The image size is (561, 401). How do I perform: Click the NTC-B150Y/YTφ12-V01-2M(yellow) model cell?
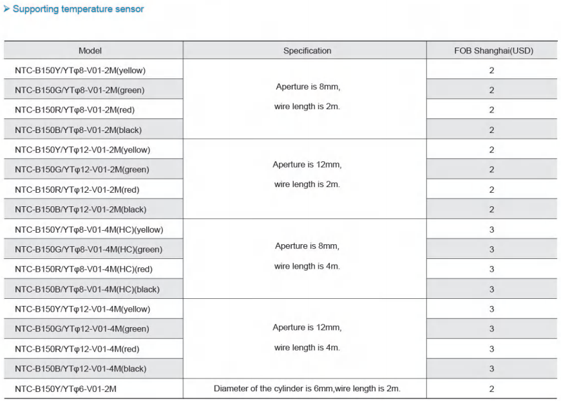[x=93, y=150]
